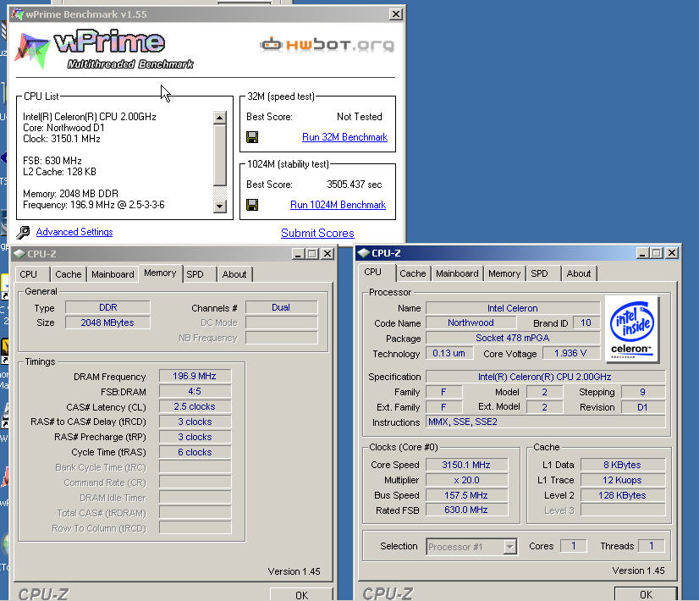Click OK in the right CPU-Z window

[646, 594]
